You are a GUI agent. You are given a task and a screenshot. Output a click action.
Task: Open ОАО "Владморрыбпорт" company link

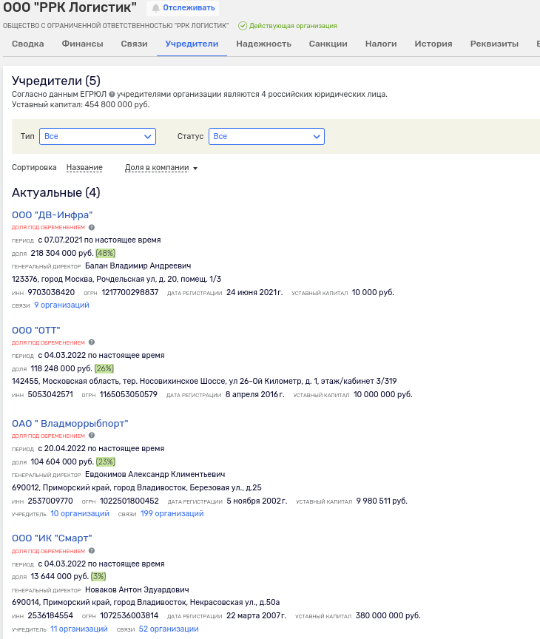point(70,424)
